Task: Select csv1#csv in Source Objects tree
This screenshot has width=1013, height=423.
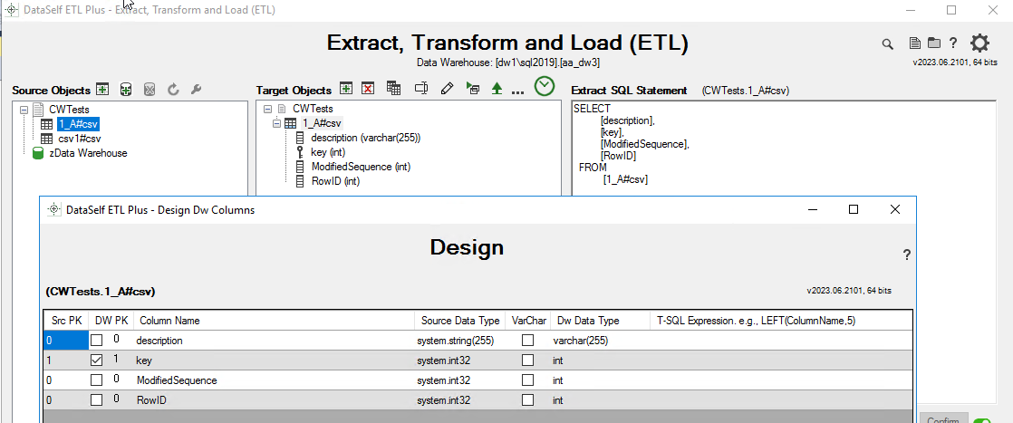Action: pos(80,139)
